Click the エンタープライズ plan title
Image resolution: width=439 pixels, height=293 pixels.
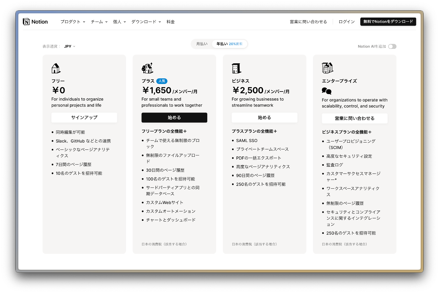(339, 81)
